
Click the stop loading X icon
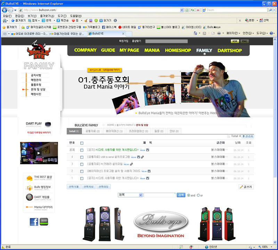coord(198,10)
